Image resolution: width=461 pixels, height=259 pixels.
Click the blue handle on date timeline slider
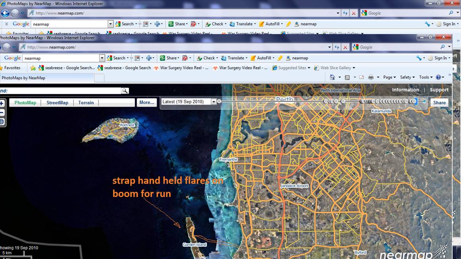[415, 102]
